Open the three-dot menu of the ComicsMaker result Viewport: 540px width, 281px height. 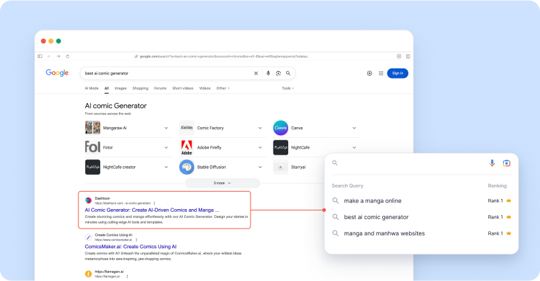pos(137,239)
